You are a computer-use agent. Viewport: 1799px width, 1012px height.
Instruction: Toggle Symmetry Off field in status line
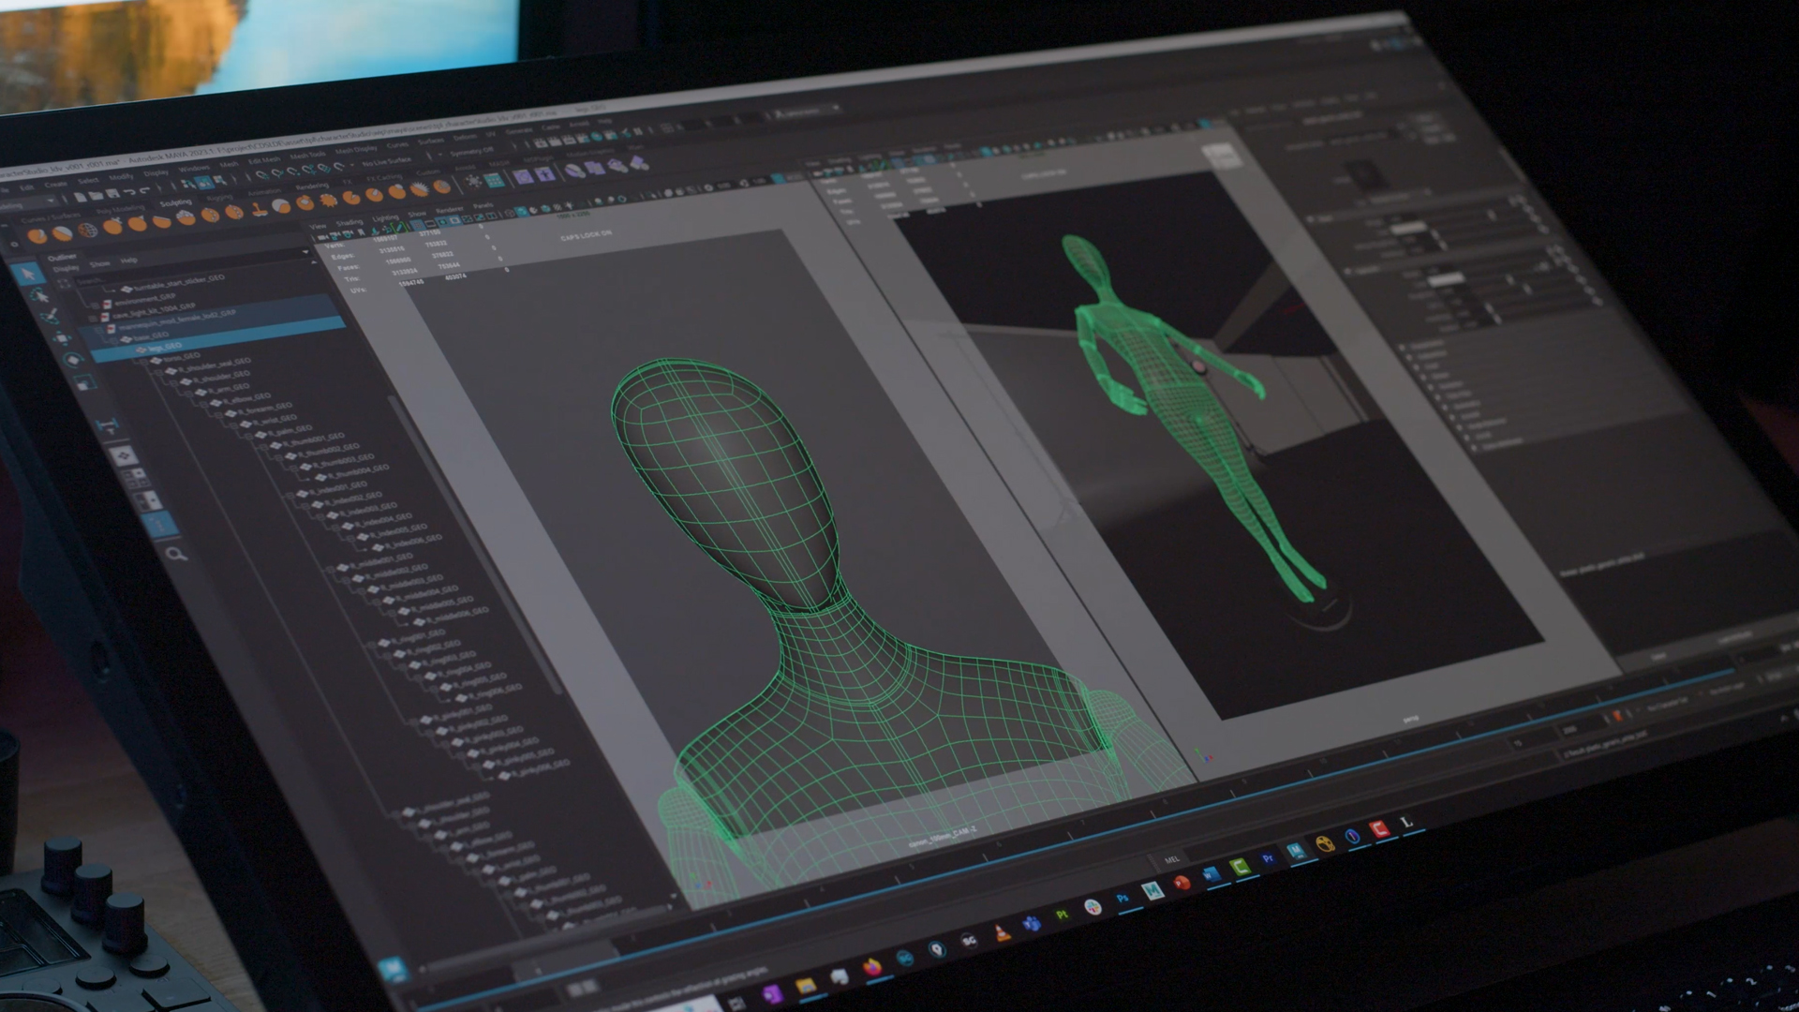(x=471, y=153)
